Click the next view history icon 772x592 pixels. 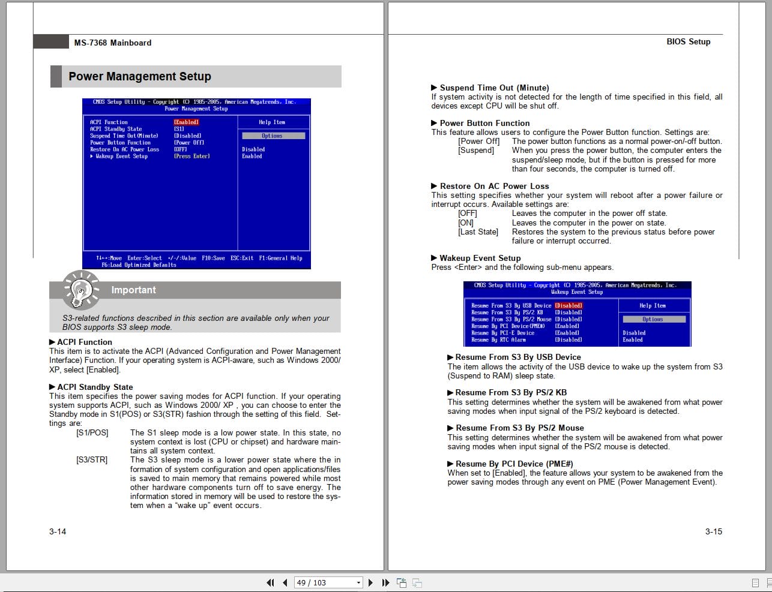pos(417,582)
